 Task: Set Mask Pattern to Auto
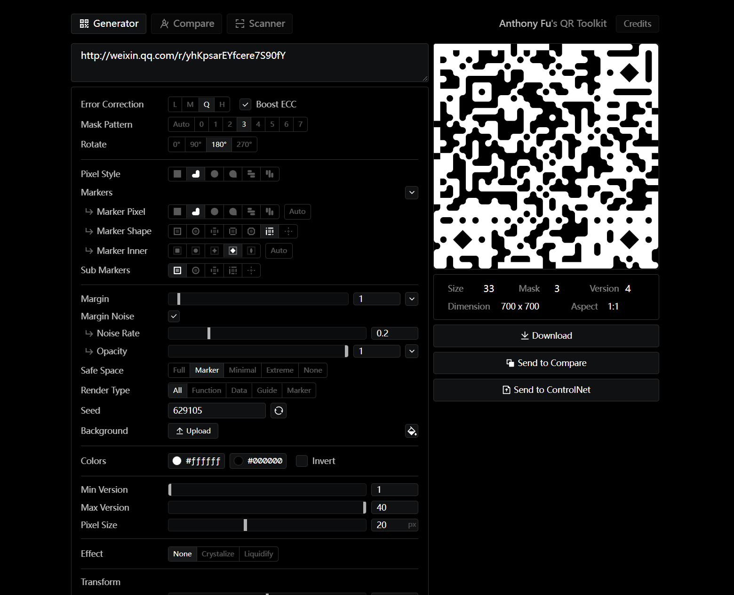pyautogui.click(x=181, y=124)
